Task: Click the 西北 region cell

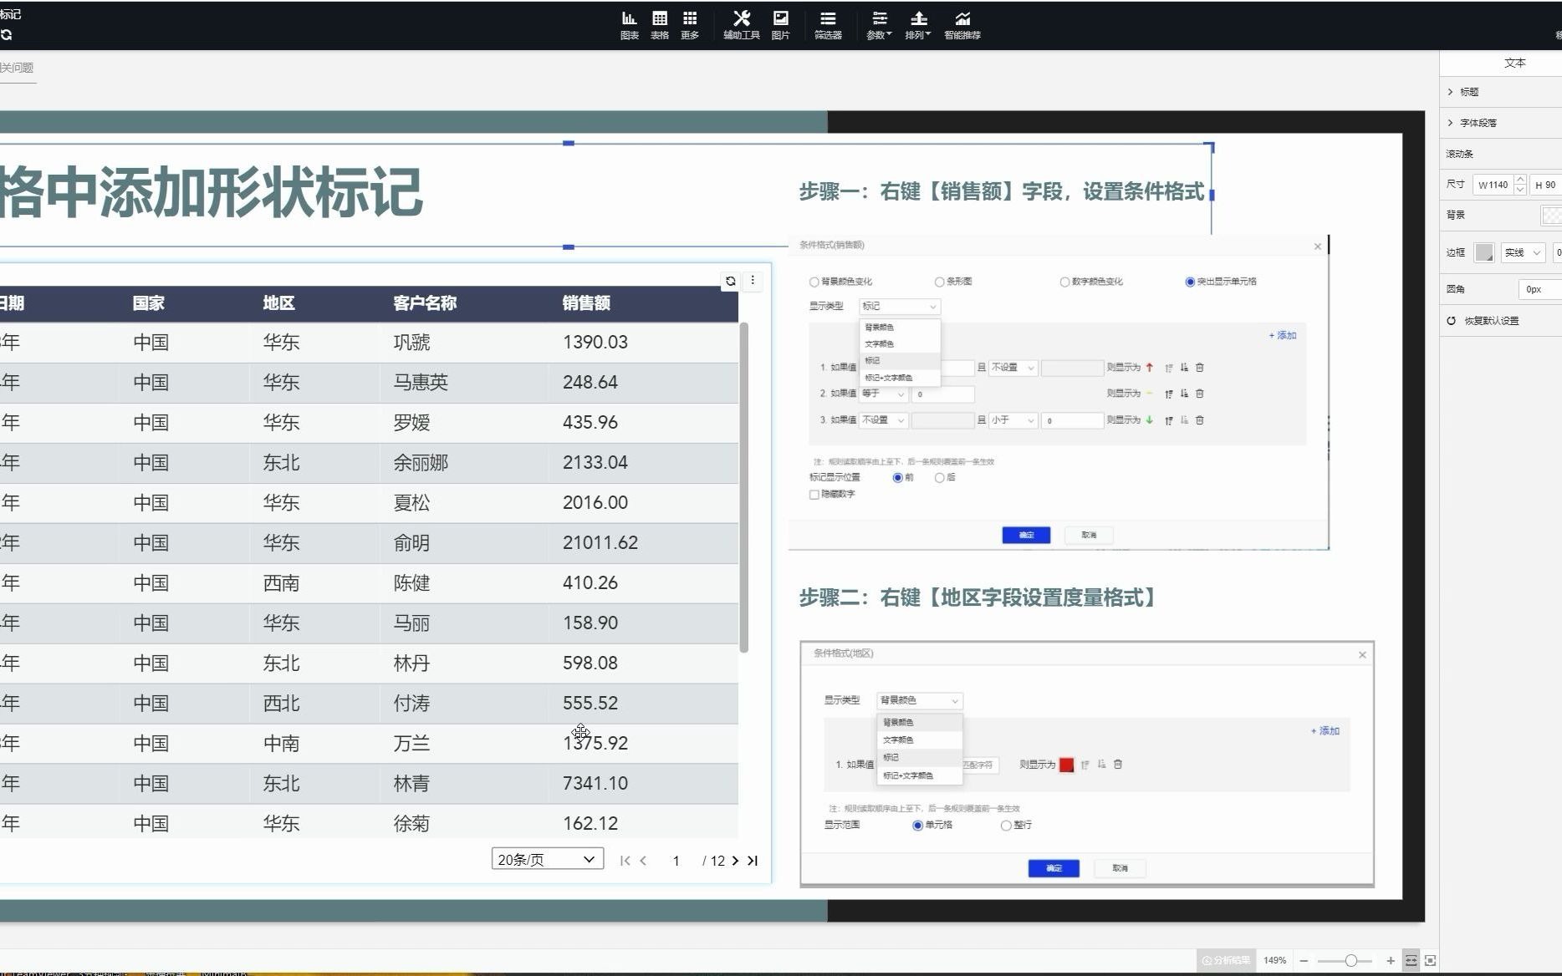Action: (281, 703)
